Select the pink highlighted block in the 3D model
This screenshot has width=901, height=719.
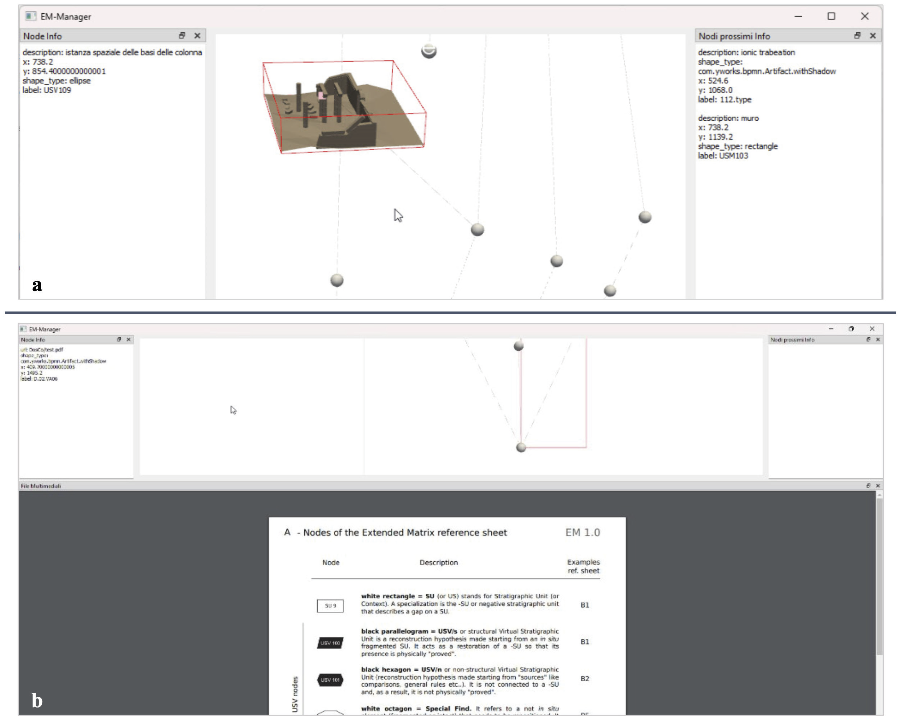pos(321,96)
